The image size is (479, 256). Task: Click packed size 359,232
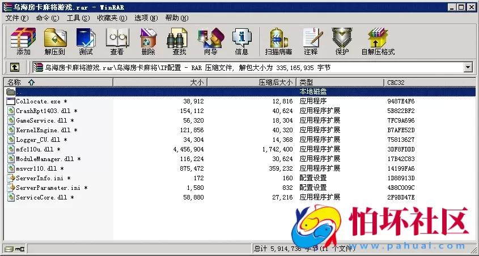(x=281, y=168)
